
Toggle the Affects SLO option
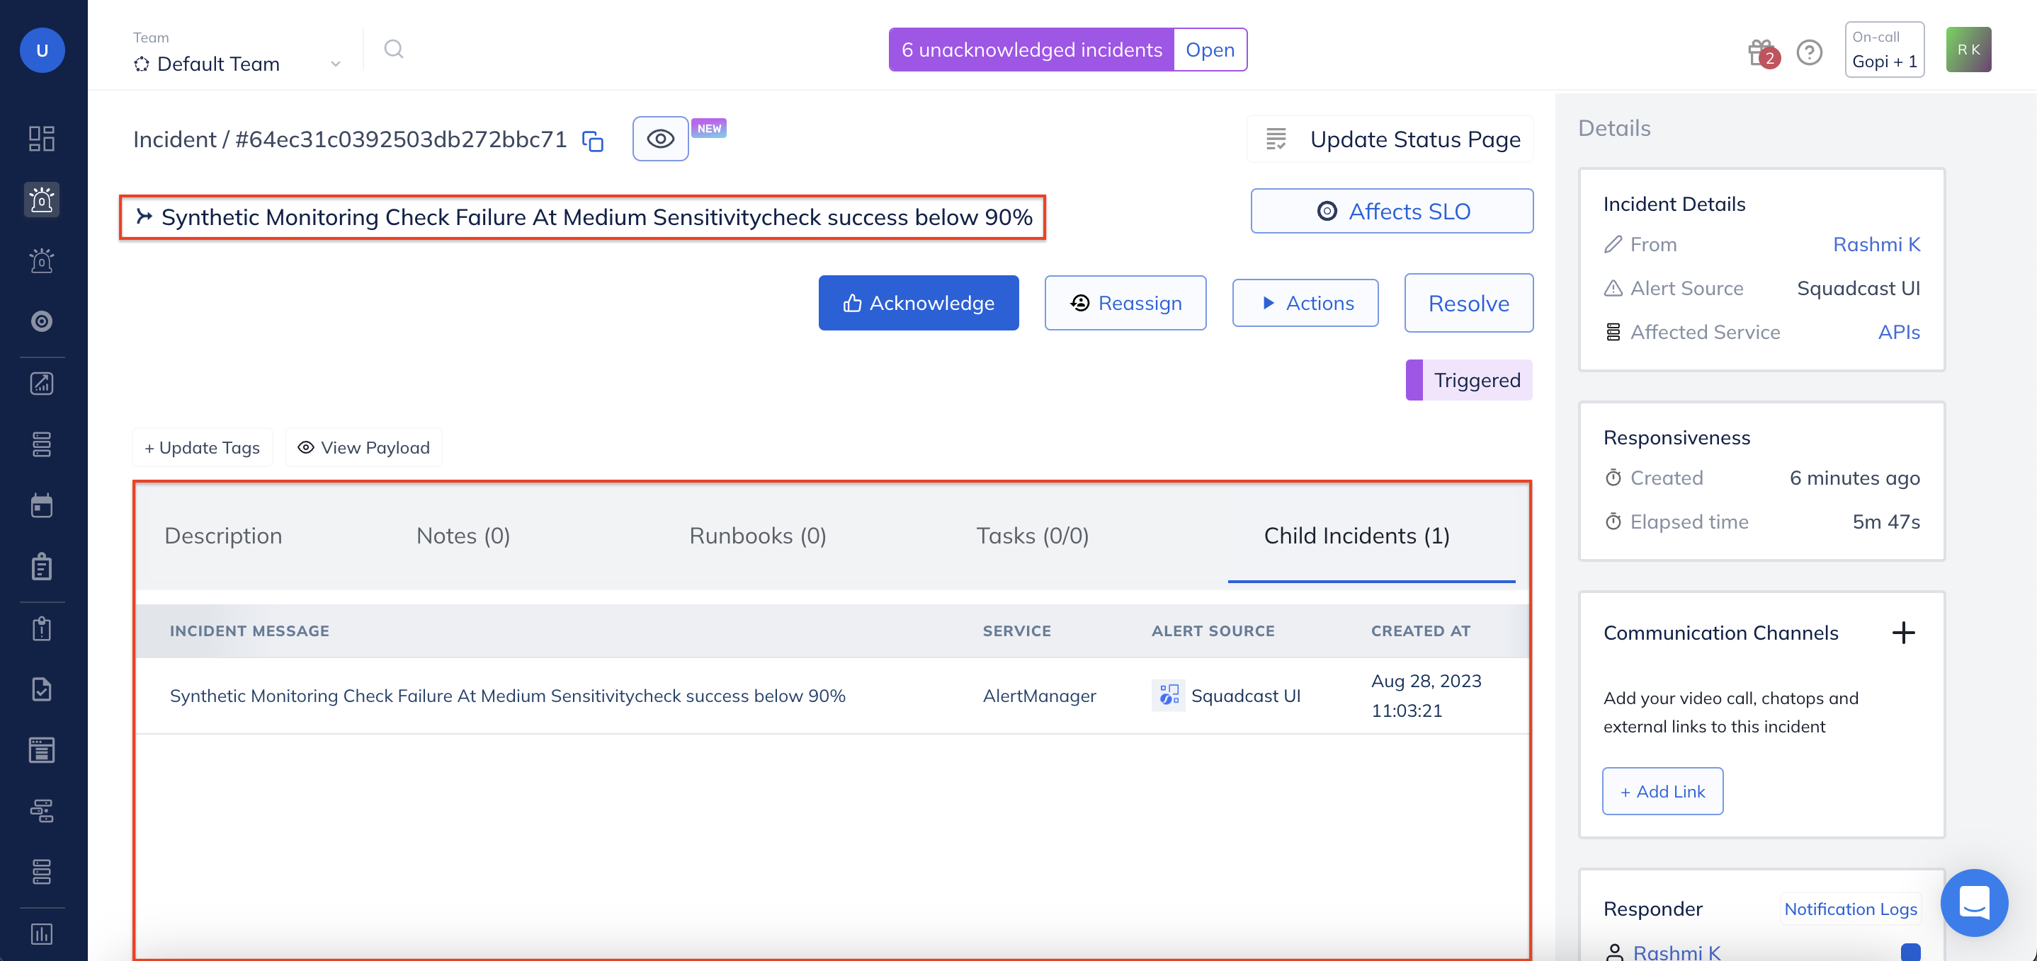(1391, 210)
